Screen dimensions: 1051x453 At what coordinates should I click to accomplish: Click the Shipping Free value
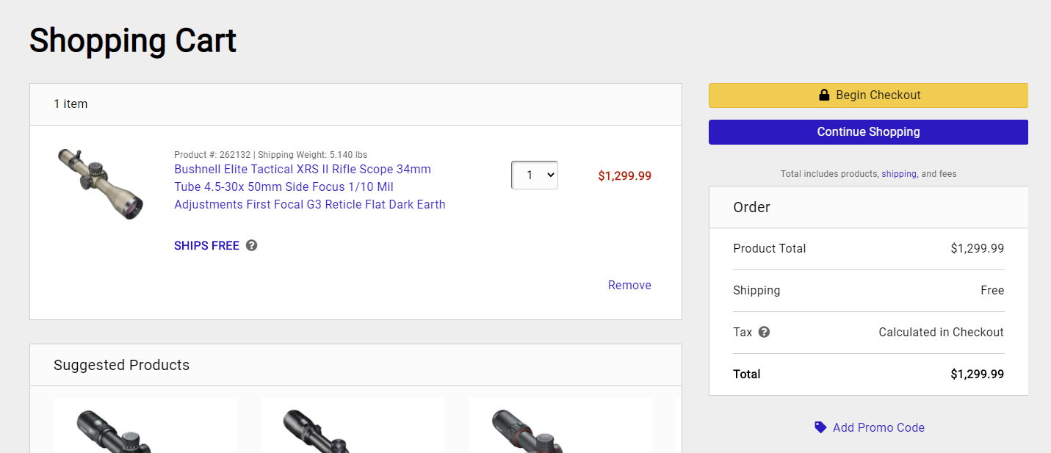click(x=992, y=290)
